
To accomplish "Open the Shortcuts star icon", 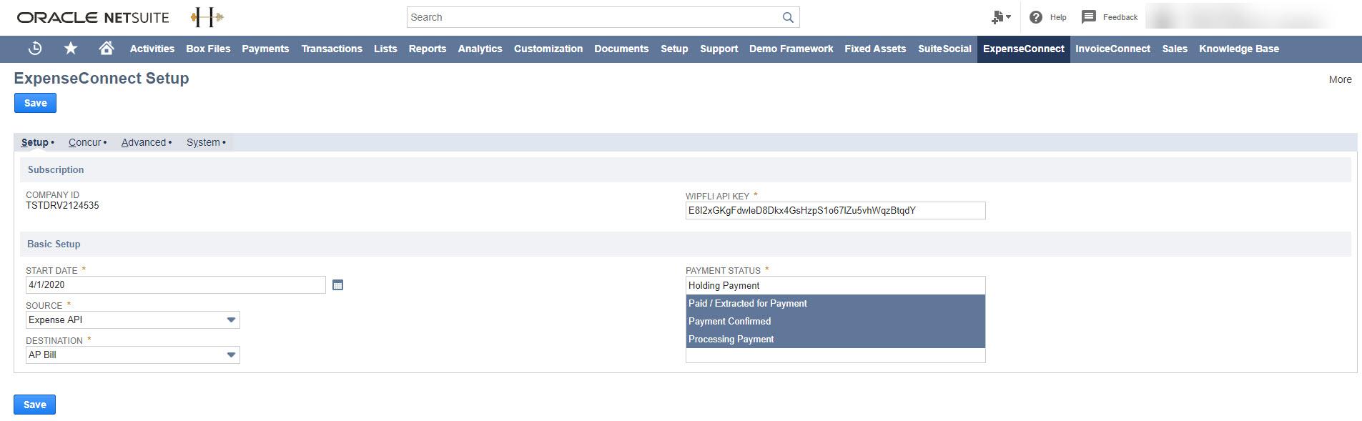I will (71, 49).
